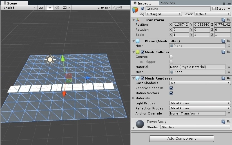
Task: Click the Add Component button
Action: [182, 139]
